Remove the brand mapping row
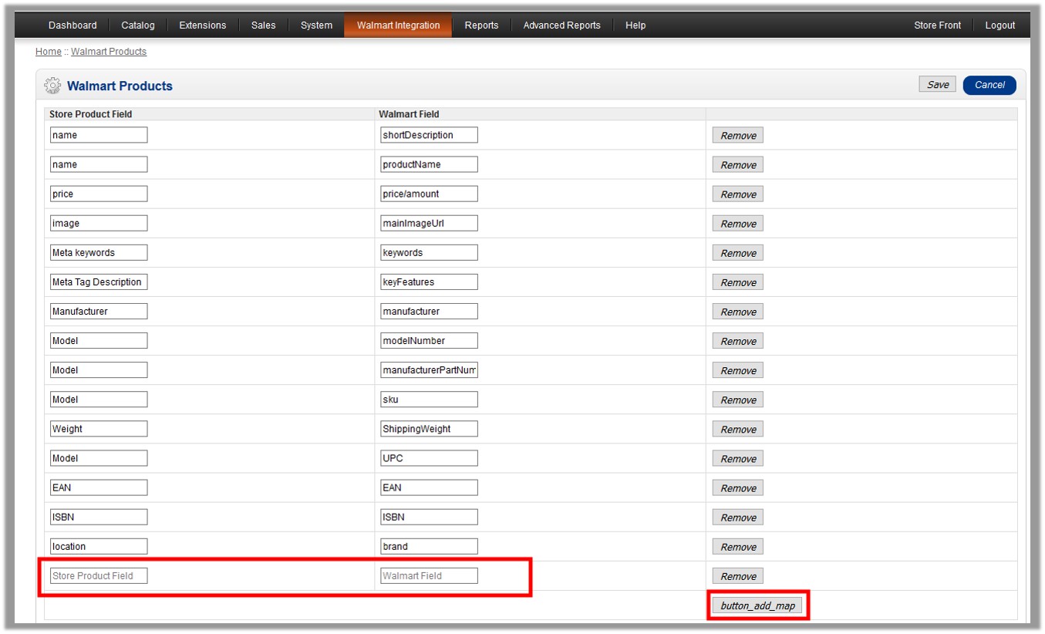This screenshot has width=1045, height=634. pyautogui.click(x=738, y=546)
